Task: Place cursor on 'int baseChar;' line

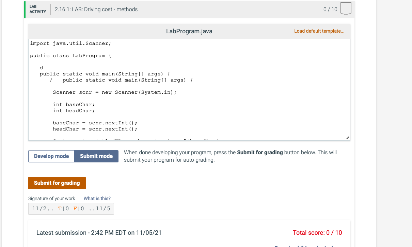Action: [x=74, y=104]
